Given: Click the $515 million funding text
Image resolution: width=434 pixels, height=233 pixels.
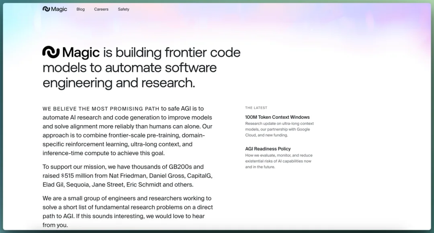Looking at the screenshot, I should (77, 176).
